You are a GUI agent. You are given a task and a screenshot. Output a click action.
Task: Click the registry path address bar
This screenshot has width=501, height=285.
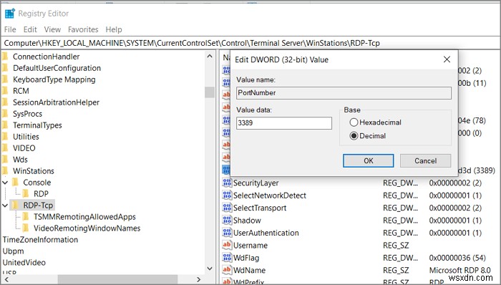pyautogui.click(x=250, y=43)
